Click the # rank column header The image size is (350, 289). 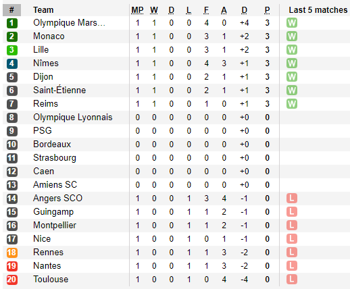click(11, 10)
